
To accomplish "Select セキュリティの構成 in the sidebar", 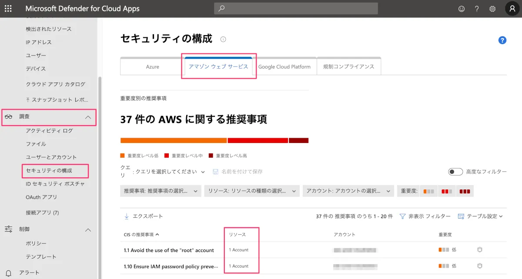I will pos(49,170).
